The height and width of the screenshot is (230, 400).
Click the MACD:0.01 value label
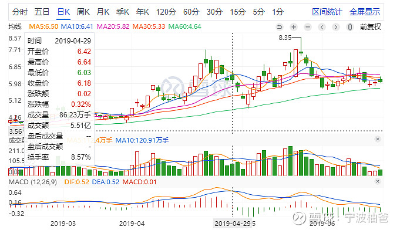click(x=140, y=182)
